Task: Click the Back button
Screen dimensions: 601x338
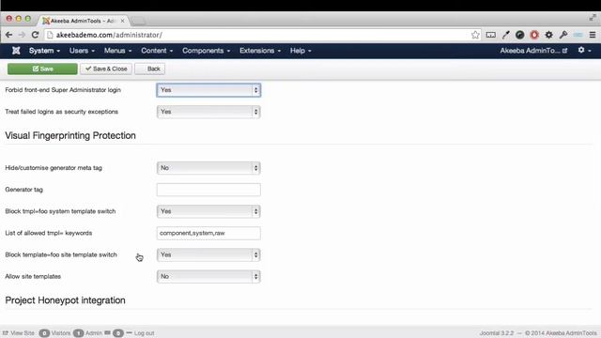Action: 150,69
